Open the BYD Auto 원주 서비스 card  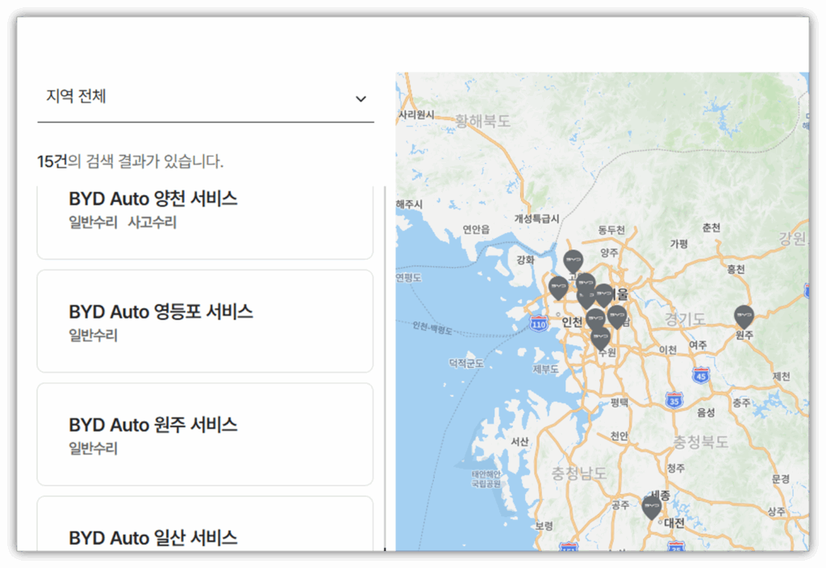[x=152, y=424]
